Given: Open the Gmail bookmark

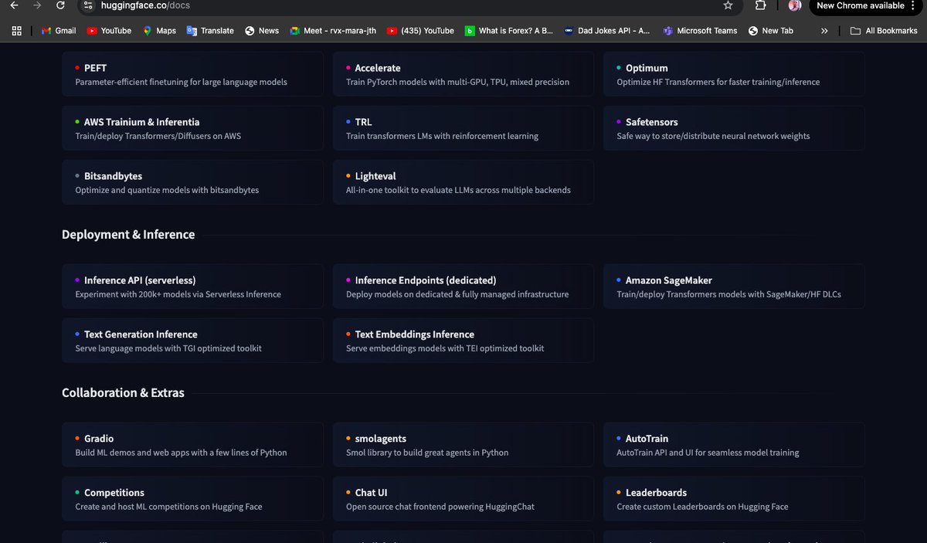Looking at the screenshot, I should coord(58,31).
